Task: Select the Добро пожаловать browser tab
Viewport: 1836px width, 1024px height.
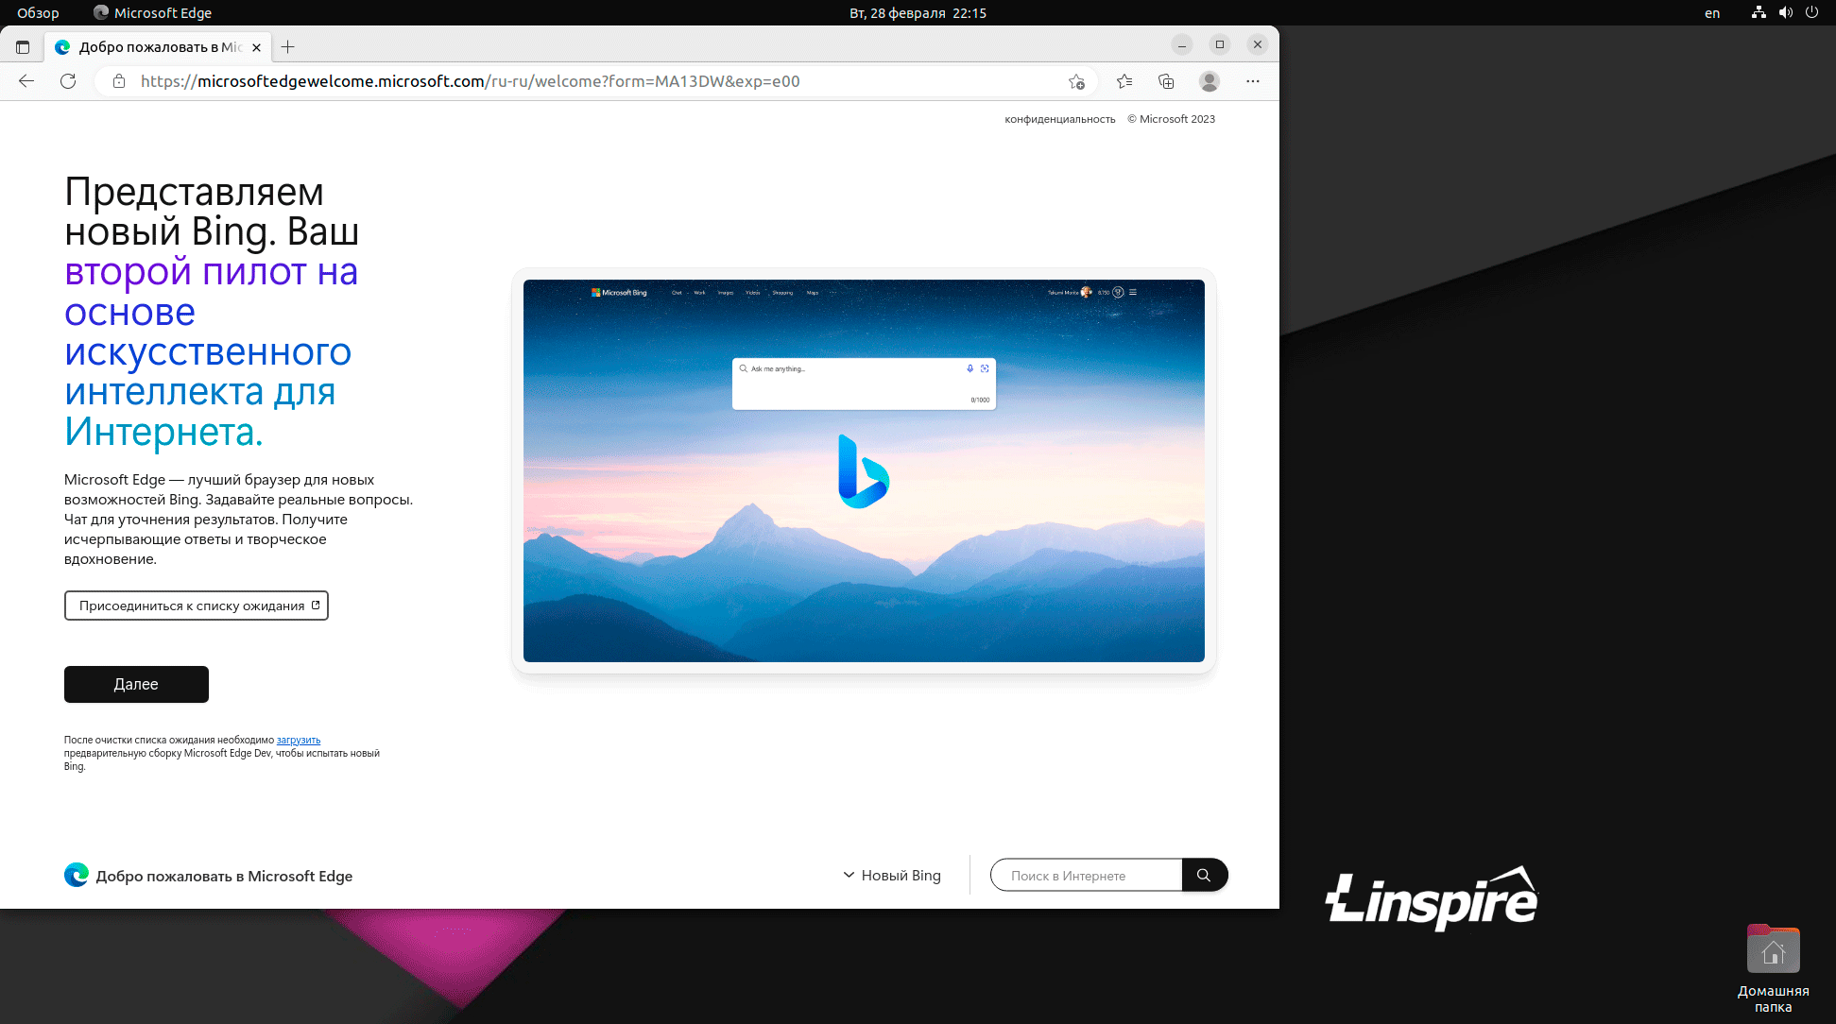Action: pyautogui.click(x=158, y=47)
